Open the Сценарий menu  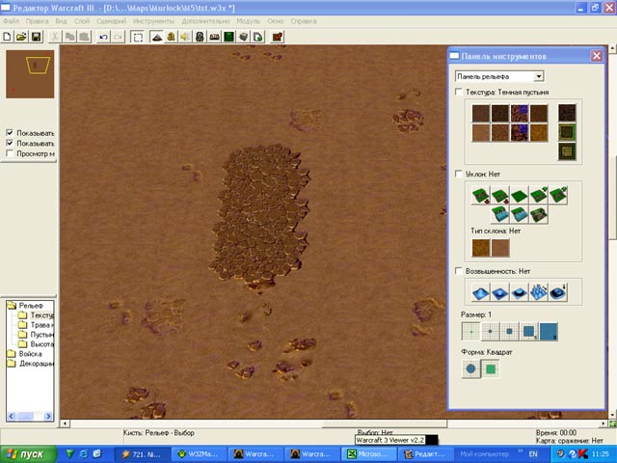[110, 20]
